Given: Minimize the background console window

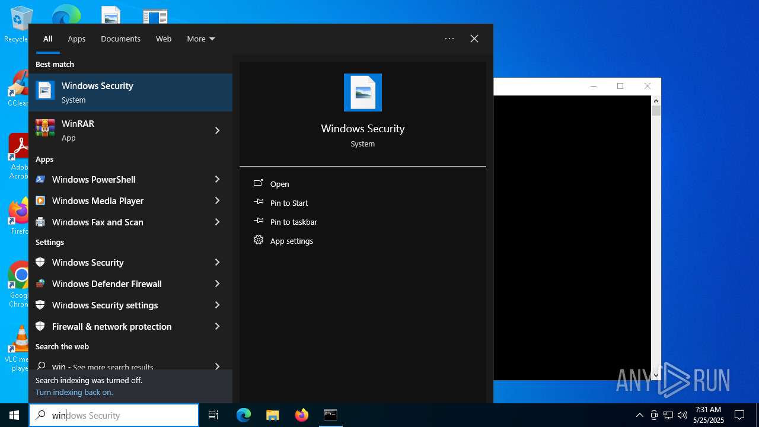Looking at the screenshot, I should click(x=594, y=86).
